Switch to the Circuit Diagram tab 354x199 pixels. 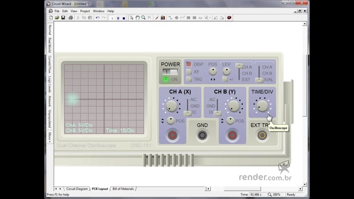point(77,189)
